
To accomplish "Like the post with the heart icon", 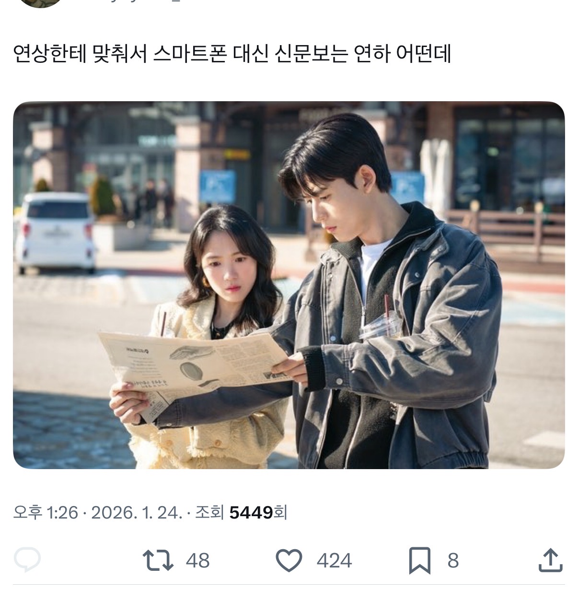I will 289,560.
